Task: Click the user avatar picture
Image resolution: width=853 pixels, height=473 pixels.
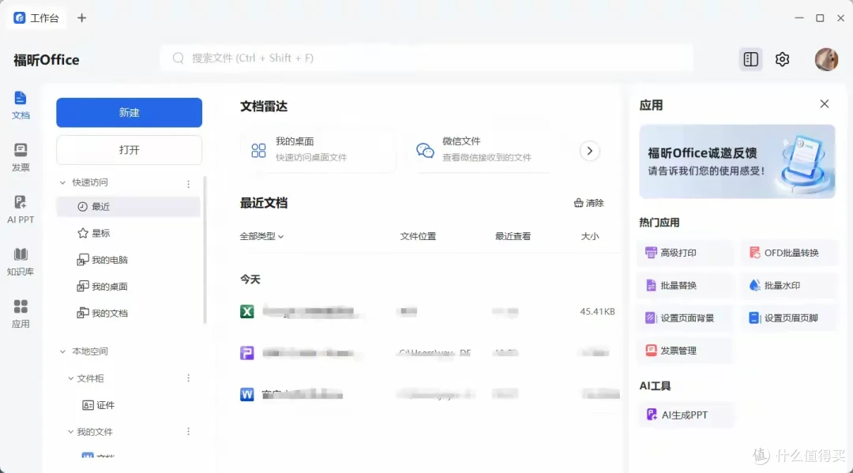Action: point(826,59)
